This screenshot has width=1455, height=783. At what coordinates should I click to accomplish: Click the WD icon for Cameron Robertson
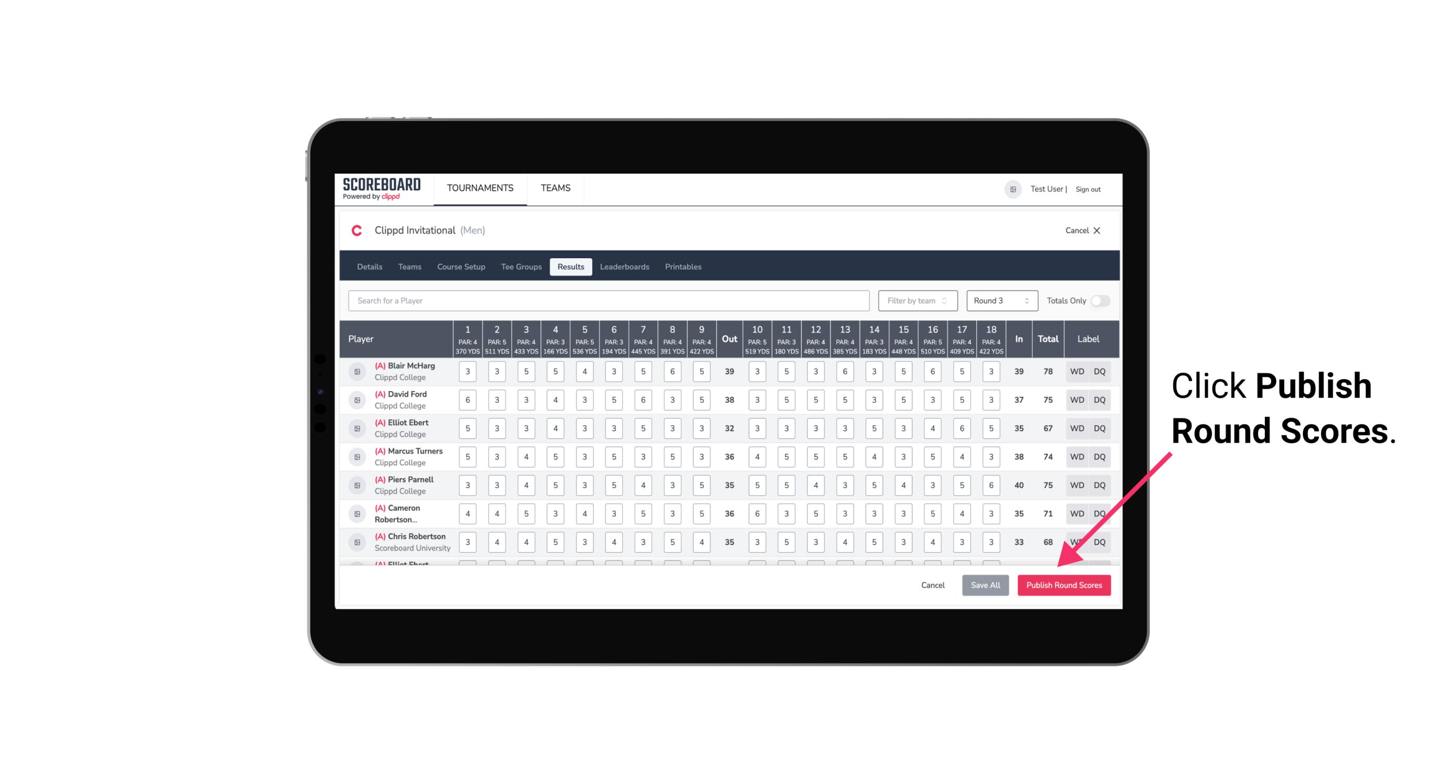coord(1076,513)
